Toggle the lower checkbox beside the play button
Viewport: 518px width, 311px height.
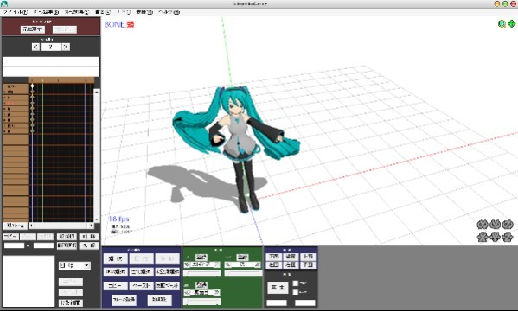point(296,292)
